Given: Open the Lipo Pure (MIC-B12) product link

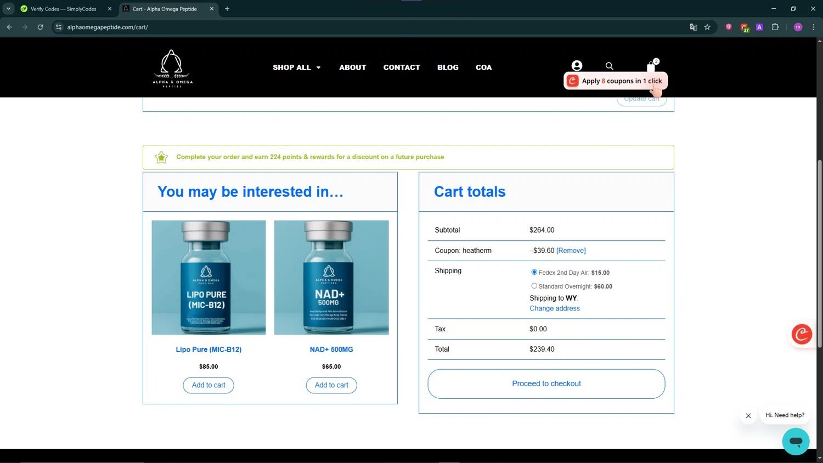Looking at the screenshot, I should [x=208, y=349].
